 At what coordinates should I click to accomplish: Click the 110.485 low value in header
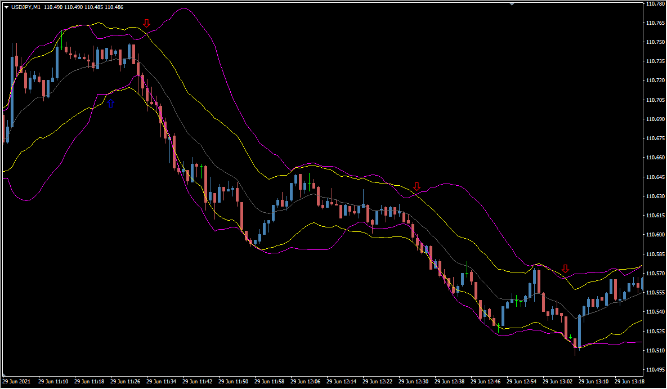(94, 7)
